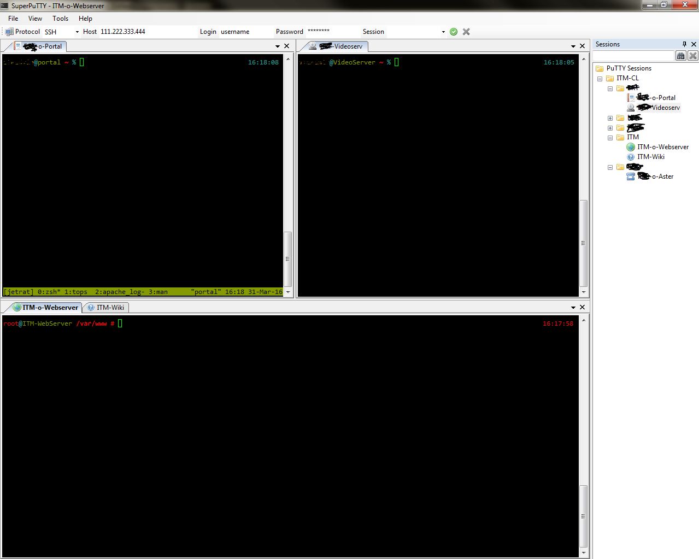Click the binoculars search icon in Sessions
The width and height of the screenshot is (699, 559).
[x=680, y=56]
